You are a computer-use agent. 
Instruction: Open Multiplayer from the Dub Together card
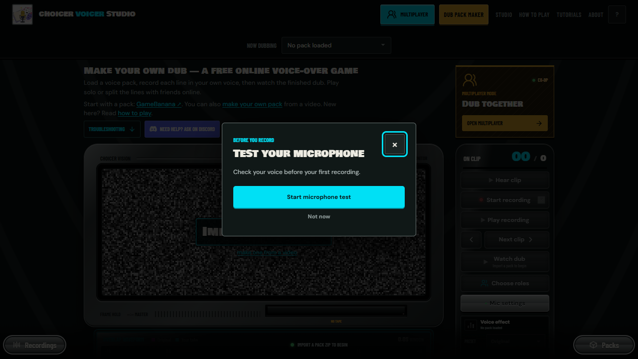coord(505,123)
